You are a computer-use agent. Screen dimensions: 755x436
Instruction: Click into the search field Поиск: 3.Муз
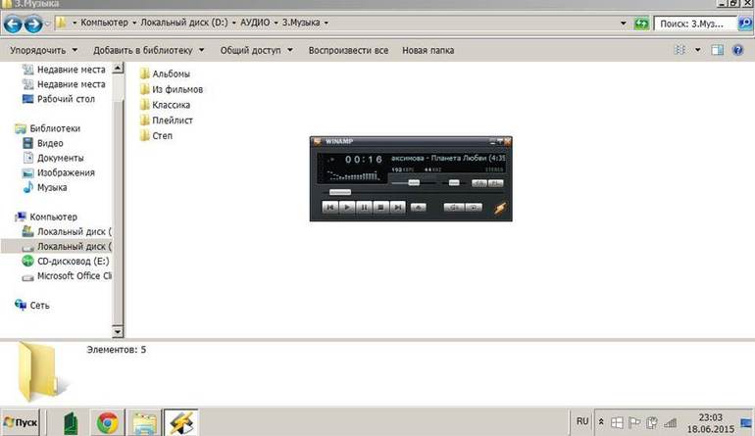coord(695,24)
